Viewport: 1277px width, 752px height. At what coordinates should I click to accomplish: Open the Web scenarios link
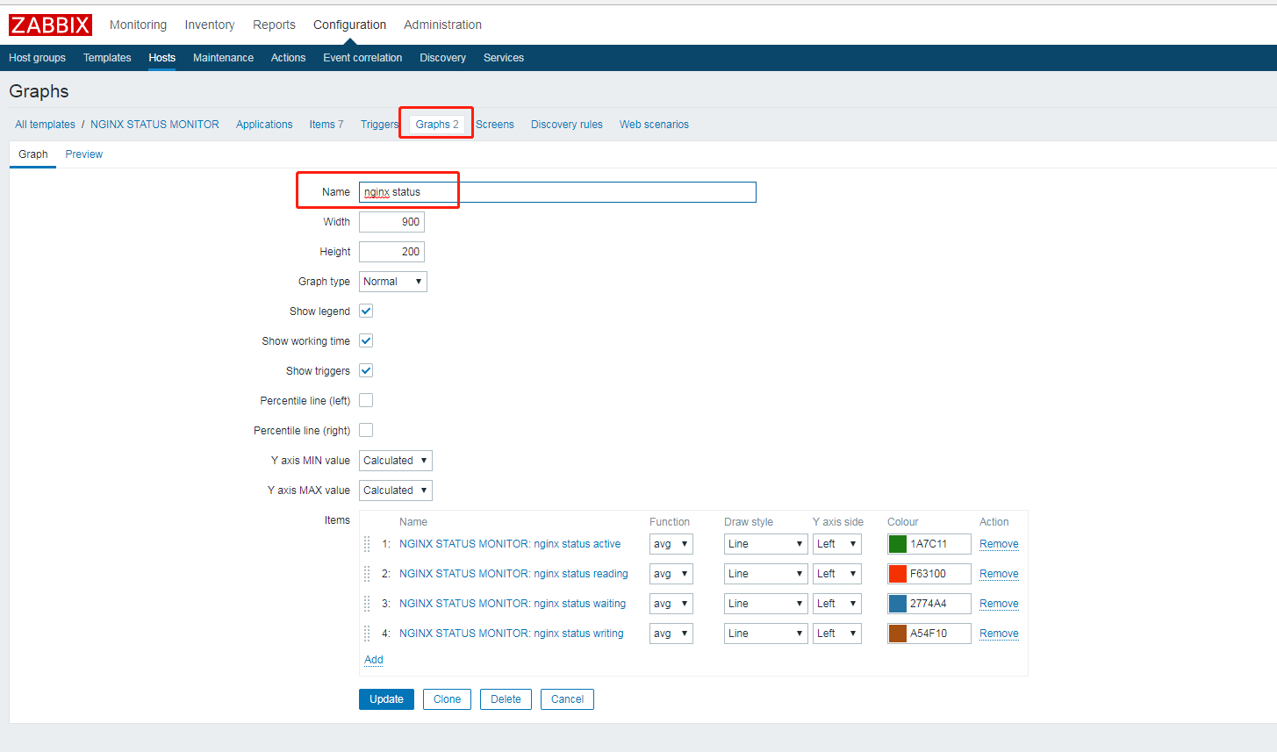pos(654,125)
